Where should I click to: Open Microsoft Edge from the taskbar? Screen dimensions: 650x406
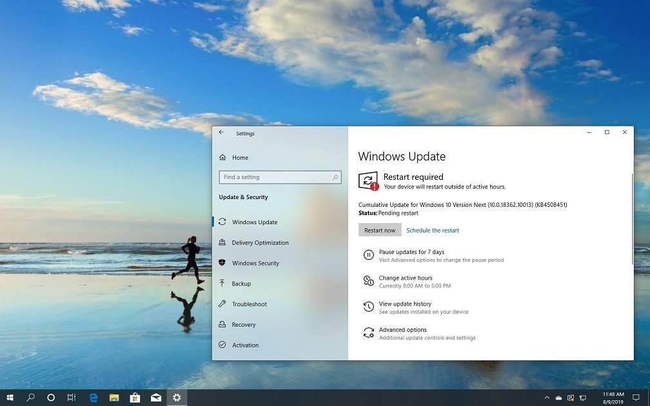[x=93, y=398]
